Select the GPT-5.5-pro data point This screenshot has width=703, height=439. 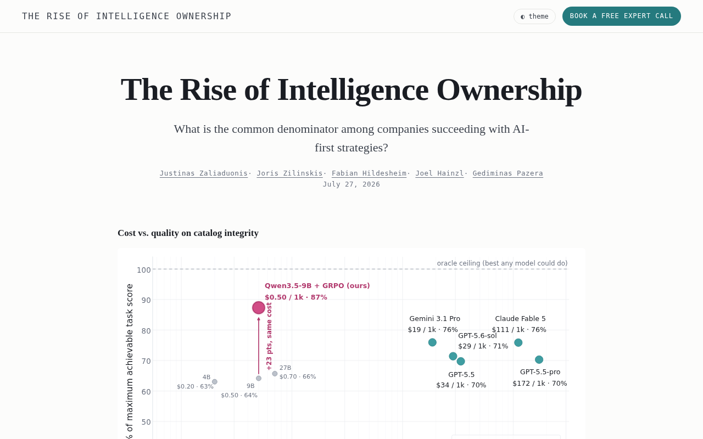click(x=539, y=359)
